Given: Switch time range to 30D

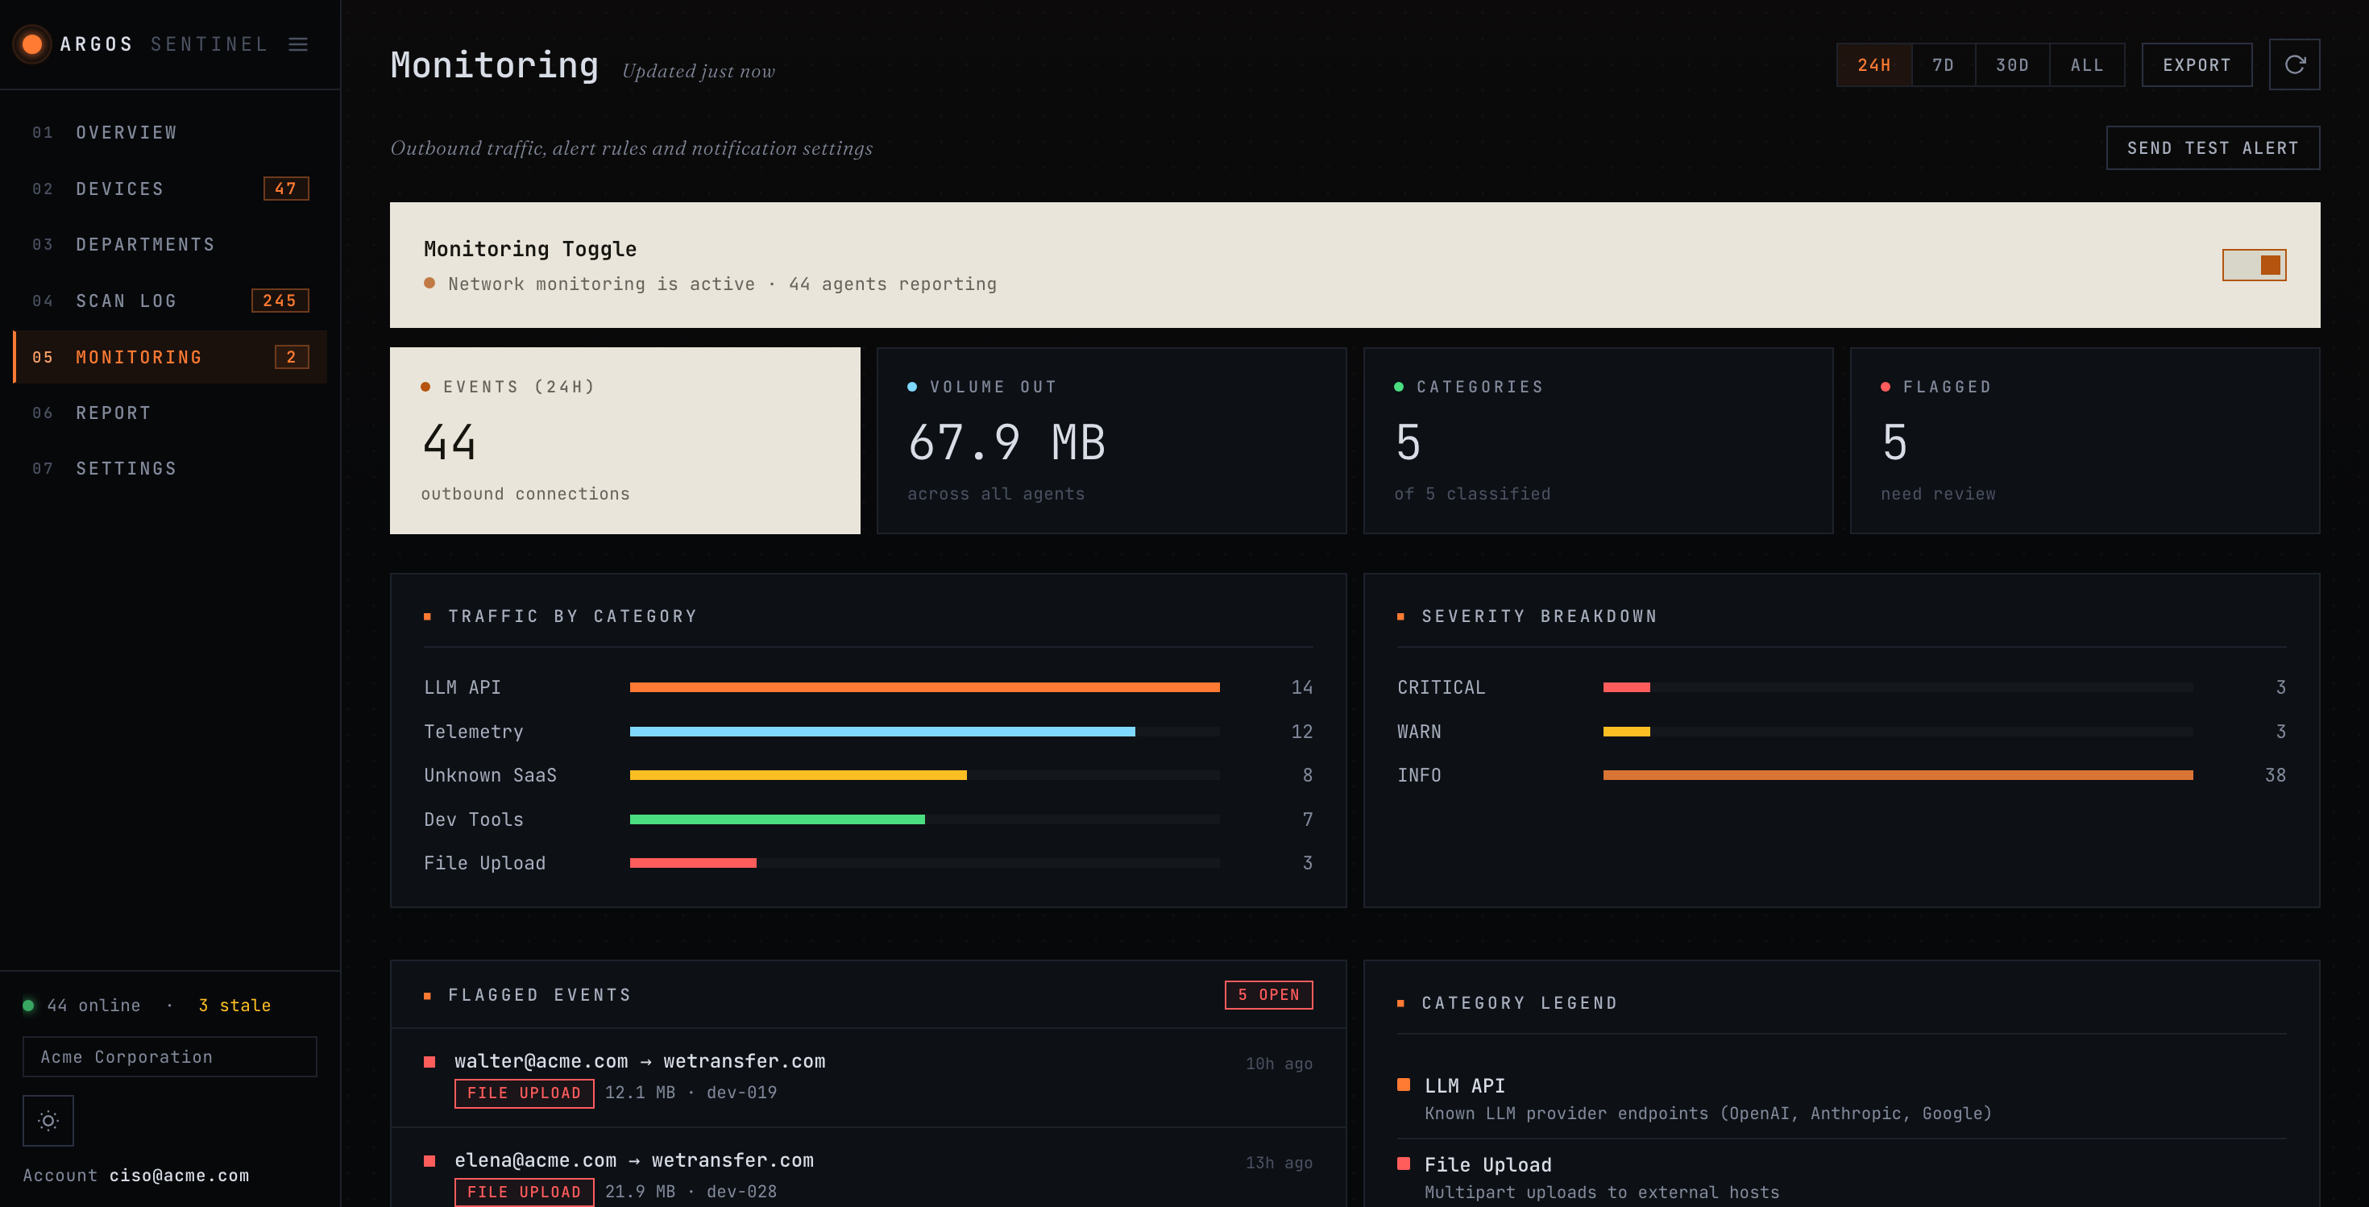Looking at the screenshot, I should coord(2012,64).
